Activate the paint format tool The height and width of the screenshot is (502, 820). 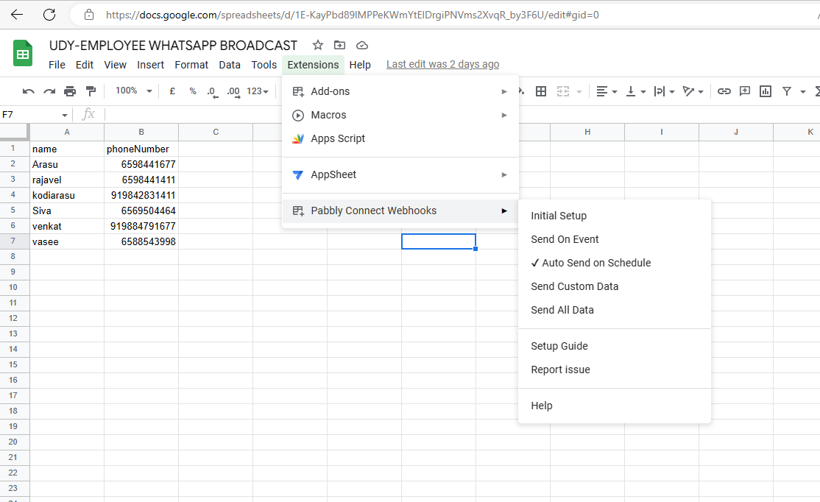click(x=91, y=91)
